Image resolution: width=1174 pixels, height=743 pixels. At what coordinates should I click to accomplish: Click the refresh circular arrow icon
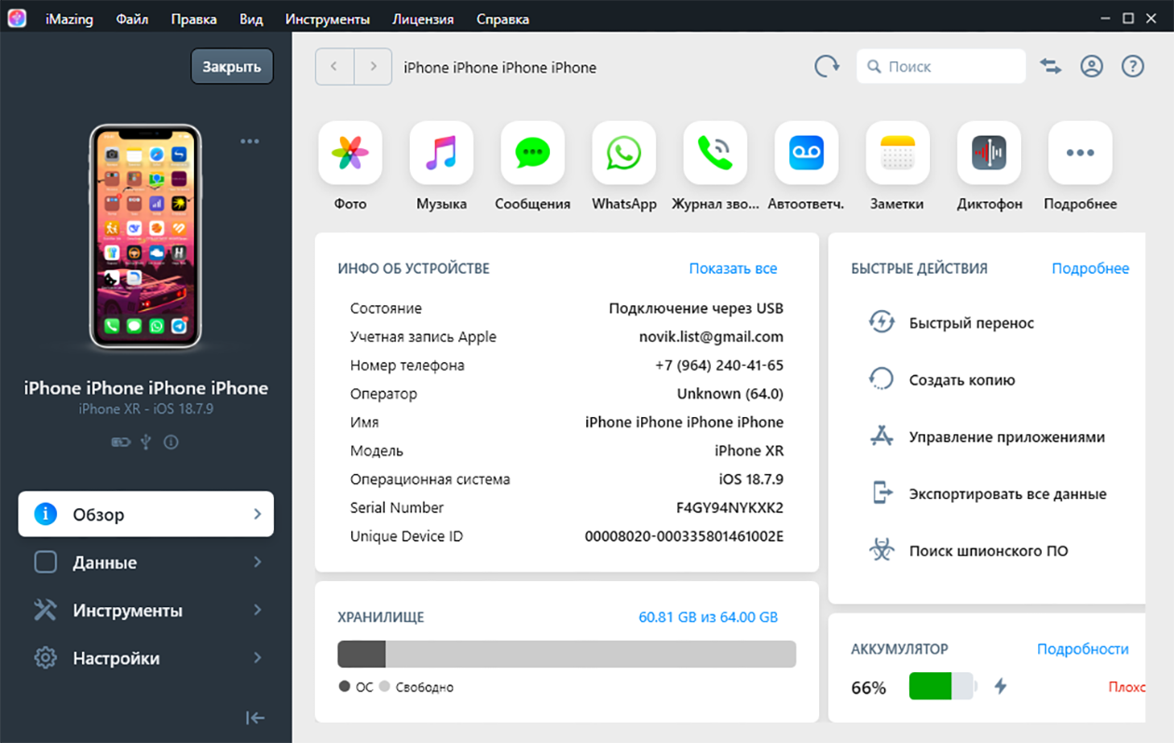(x=826, y=67)
